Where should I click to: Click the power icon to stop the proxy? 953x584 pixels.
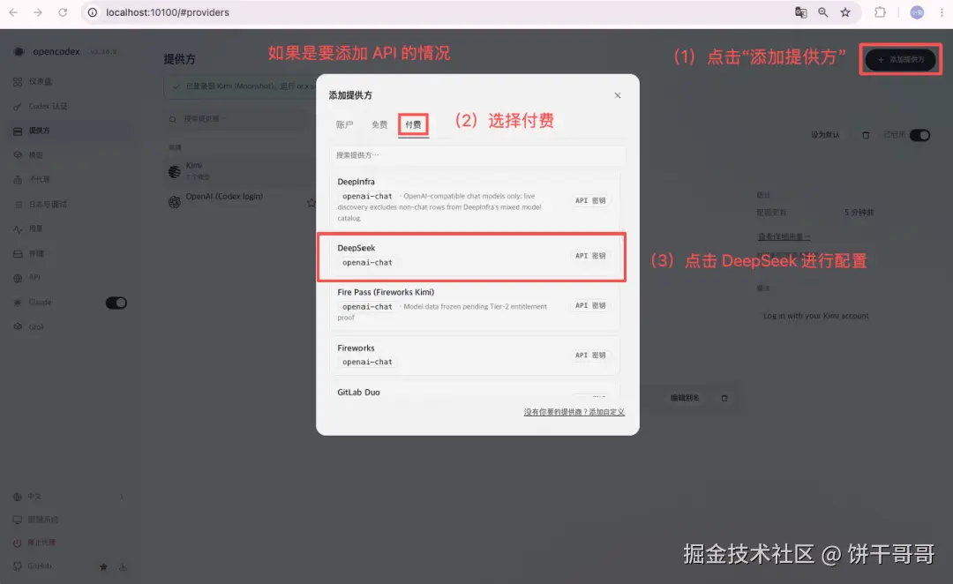17,543
